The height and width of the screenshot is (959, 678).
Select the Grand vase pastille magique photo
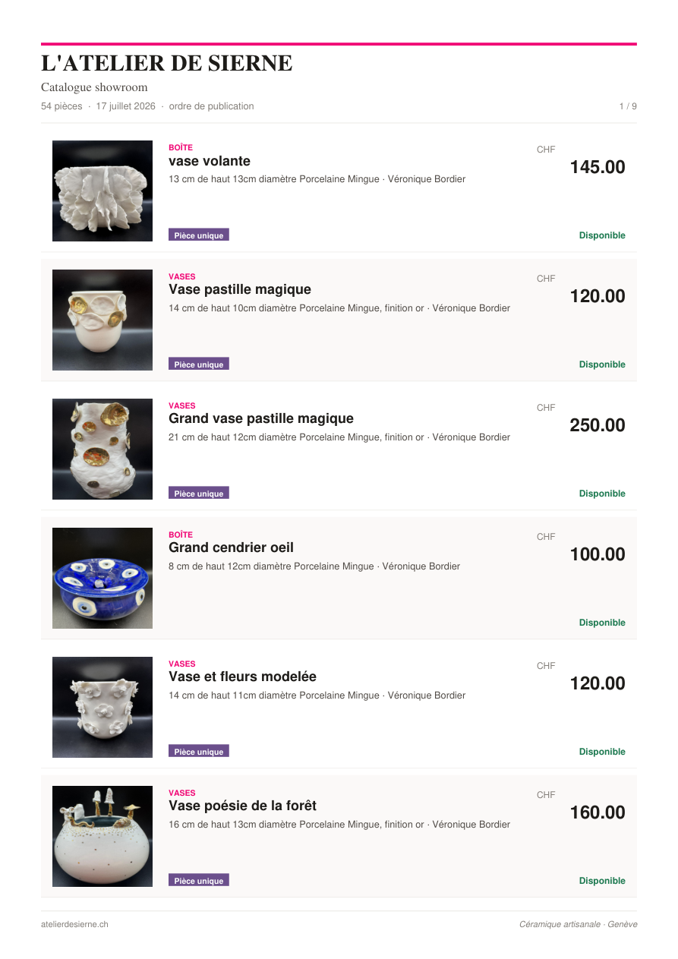pos(102,449)
